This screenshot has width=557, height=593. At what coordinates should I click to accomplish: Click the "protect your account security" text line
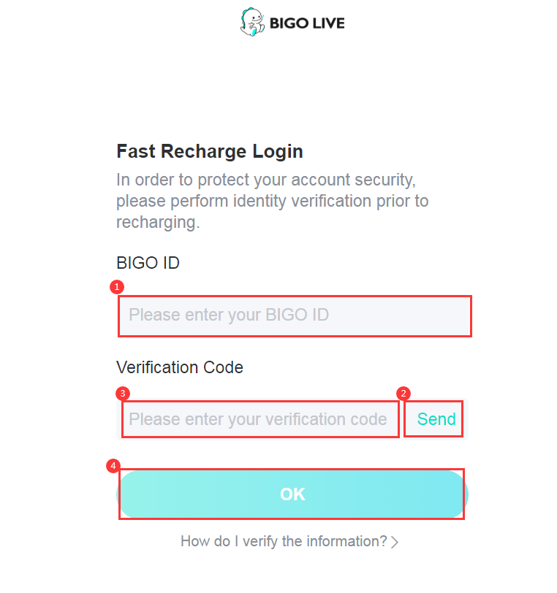coord(266,180)
